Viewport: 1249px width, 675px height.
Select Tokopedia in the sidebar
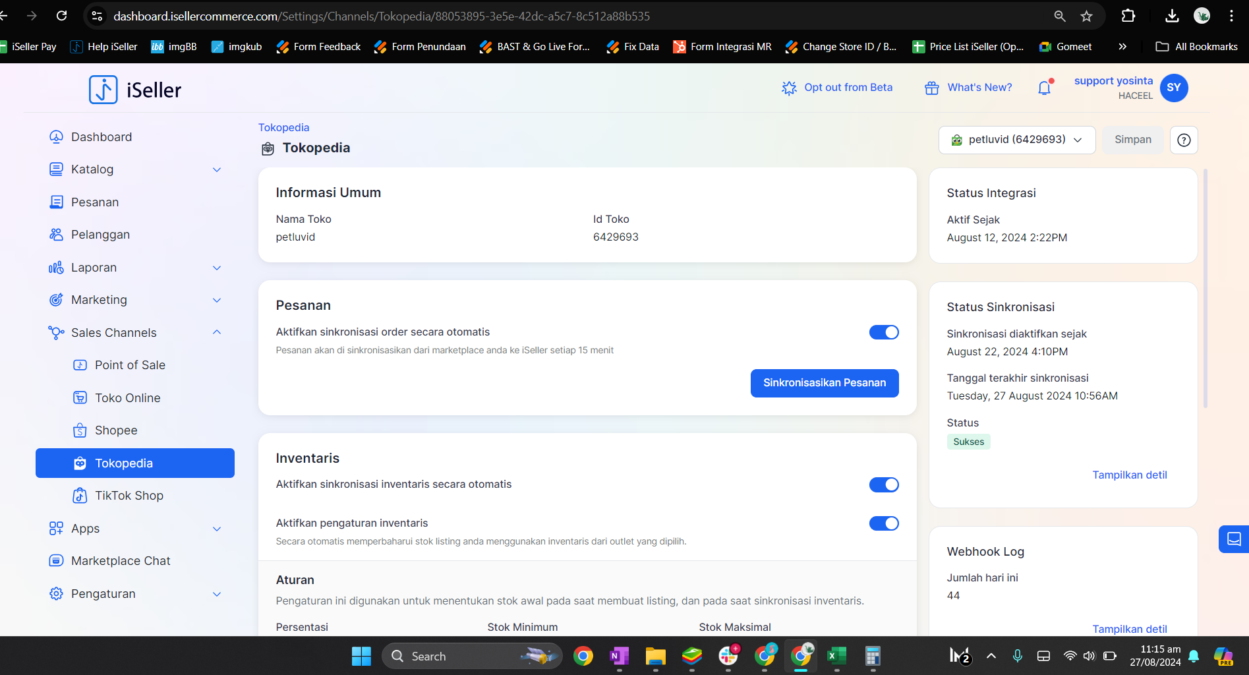pyautogui.click(x=135, y=463)
